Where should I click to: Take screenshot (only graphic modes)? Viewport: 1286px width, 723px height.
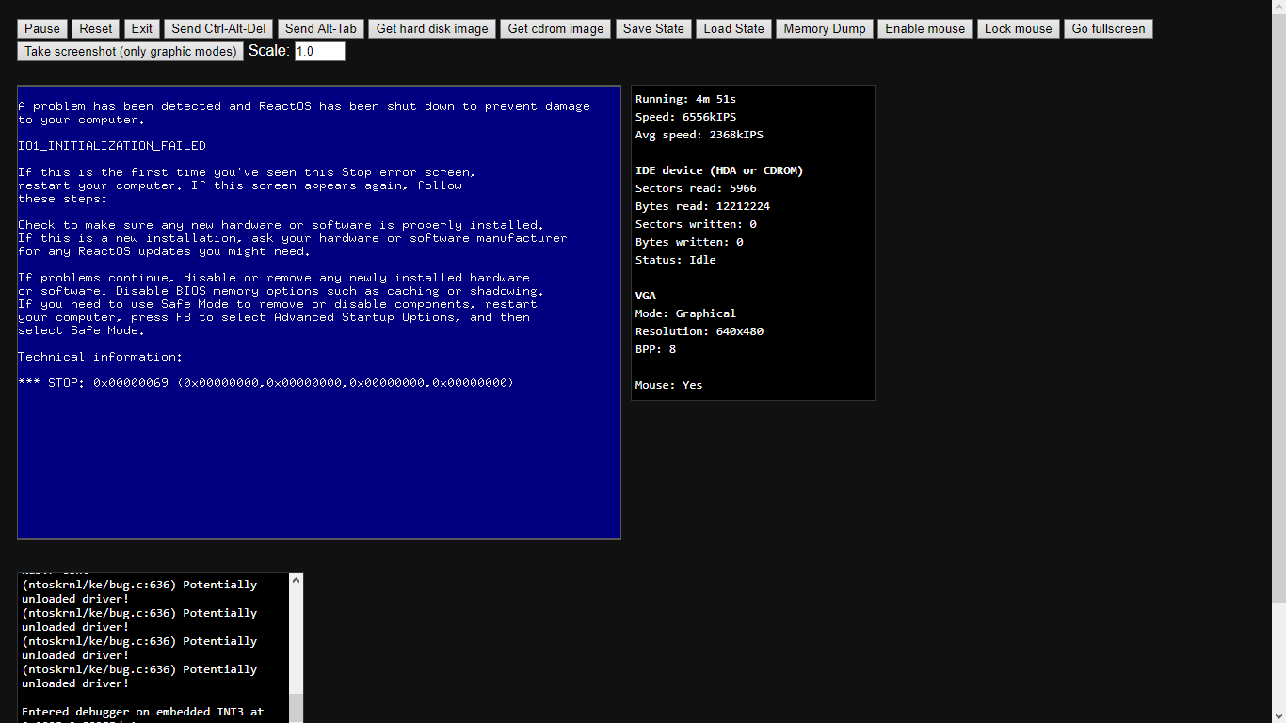(130, 51)
